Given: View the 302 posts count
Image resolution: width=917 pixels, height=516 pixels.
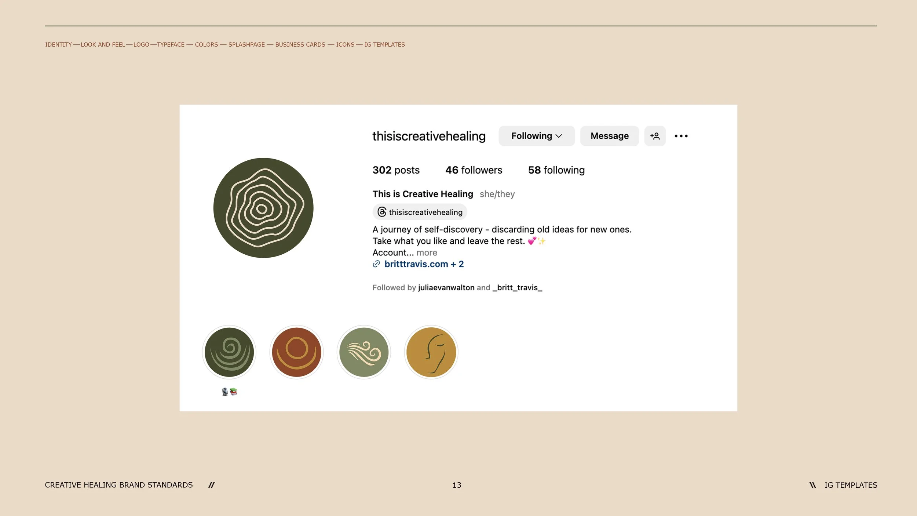Looking at the screenshot, I should [x=396, y=170].
